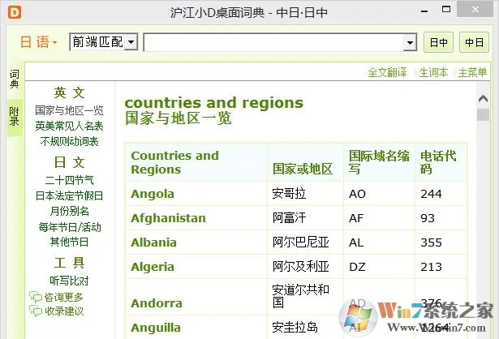Click the Albania table cell
This screenshot has height=339, width=499.
[x=196, y=242]
